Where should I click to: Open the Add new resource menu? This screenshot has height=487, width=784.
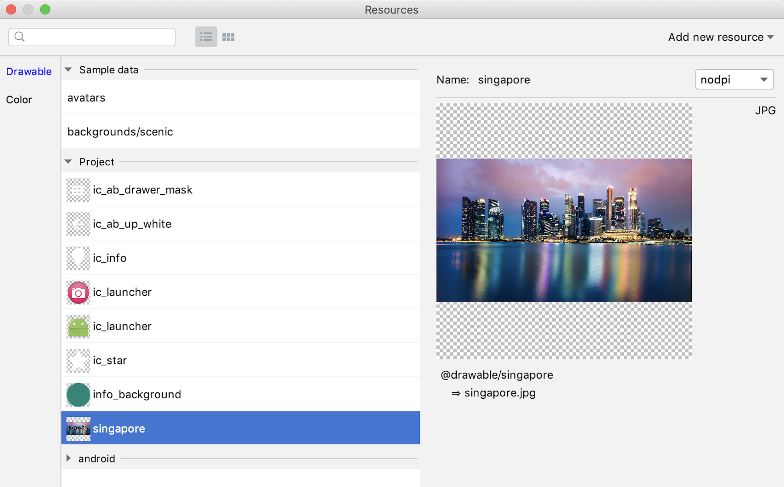click(720, 37)
